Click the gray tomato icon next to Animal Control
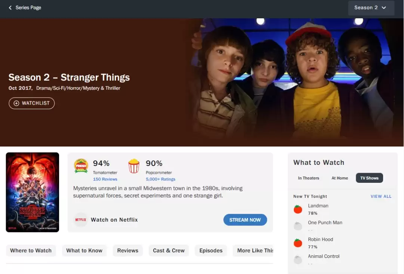Screen dimensions: 404x274 298,260
